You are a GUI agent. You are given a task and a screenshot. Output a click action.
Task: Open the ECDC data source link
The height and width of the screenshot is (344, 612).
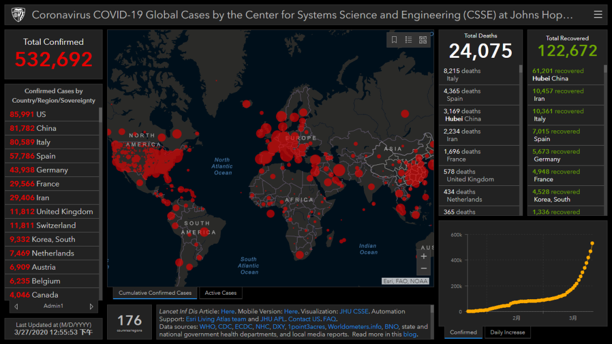pos(244,327)
